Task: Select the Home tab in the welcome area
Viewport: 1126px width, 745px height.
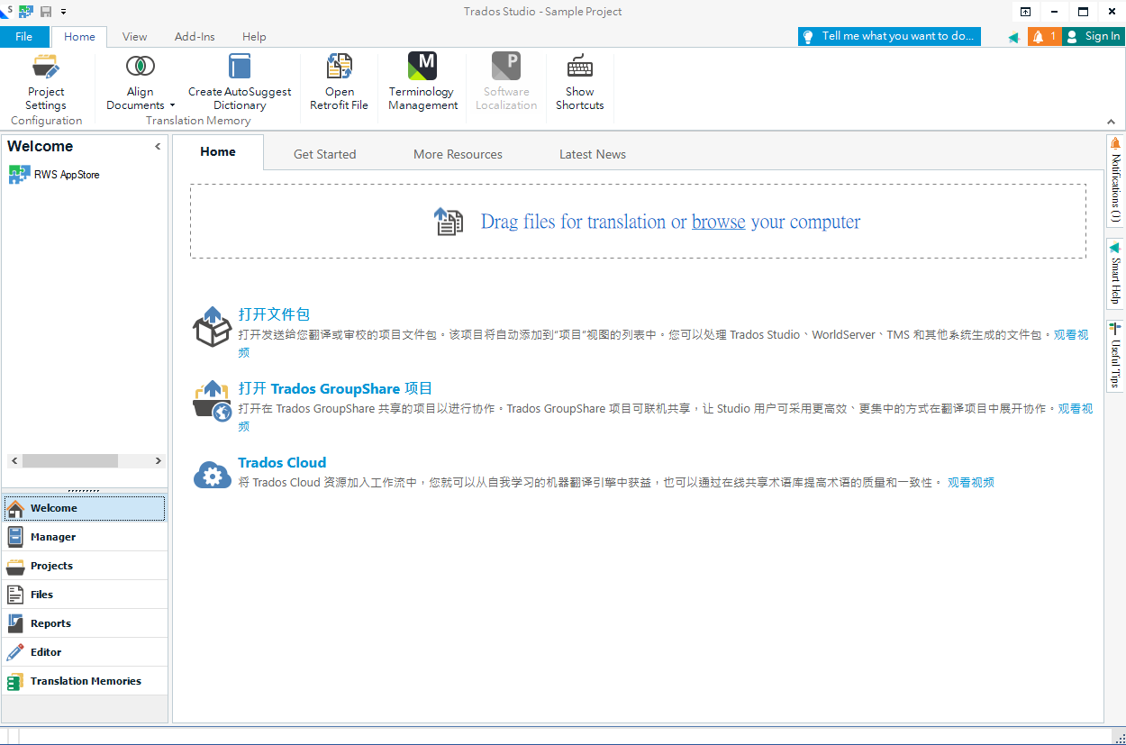Action: [218, 152]
